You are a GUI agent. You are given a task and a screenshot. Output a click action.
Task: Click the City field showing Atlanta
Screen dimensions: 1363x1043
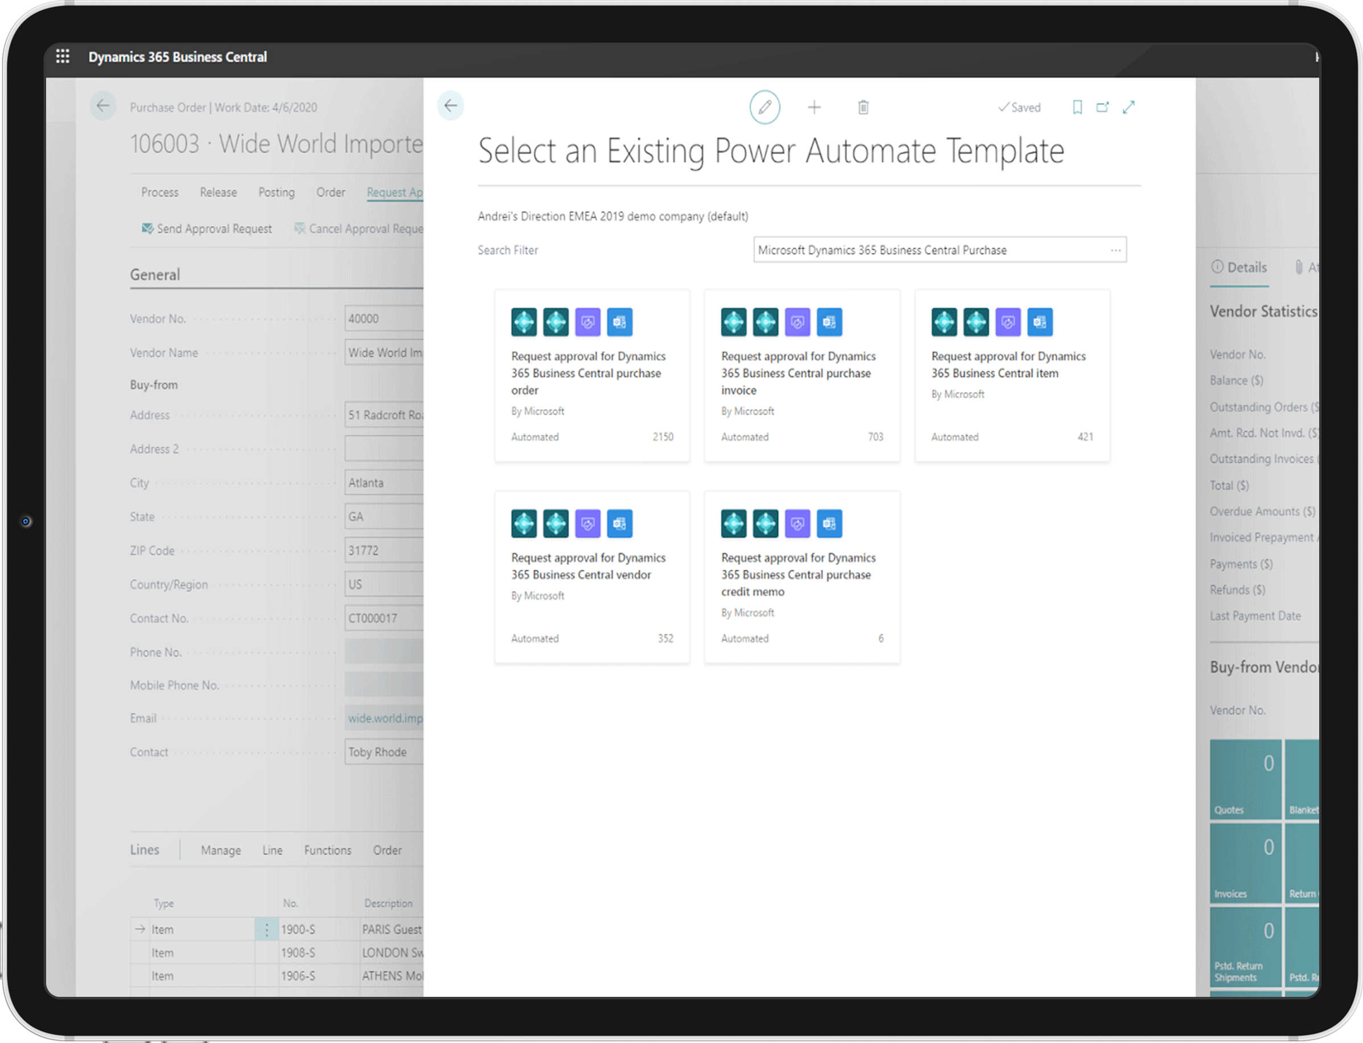[x=384, y=482]
